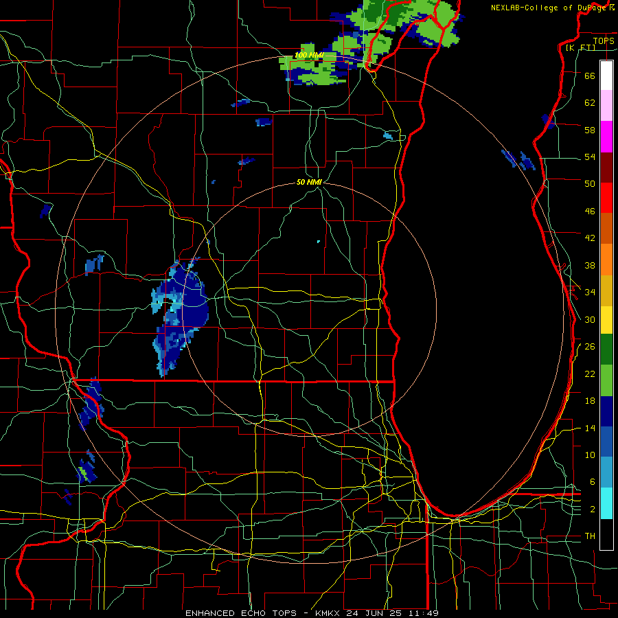Viewport: 618px width, 618px height.
Task: Click the "50" legend value
Action: click(x=590, y=184)
